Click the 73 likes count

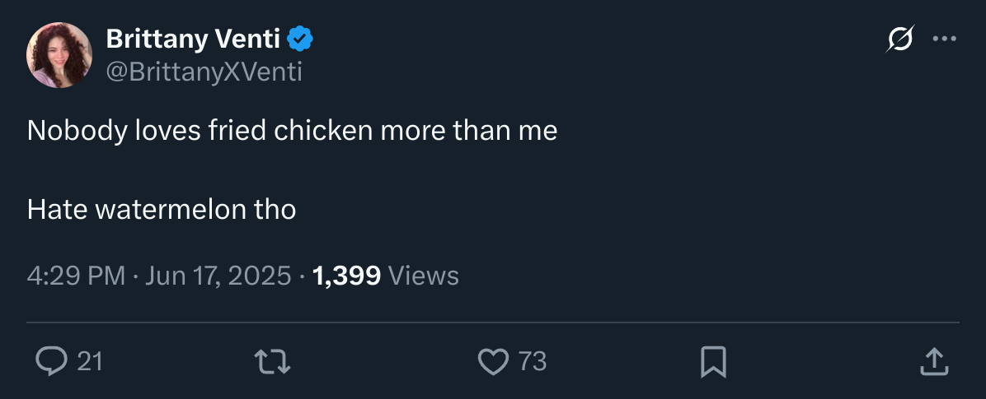click(x=533, y=361)
